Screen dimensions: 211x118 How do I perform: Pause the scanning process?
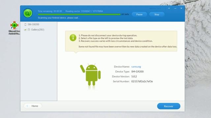pyautogui.click(x=139, y=14)
